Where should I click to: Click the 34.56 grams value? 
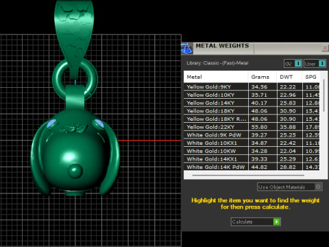259,87
